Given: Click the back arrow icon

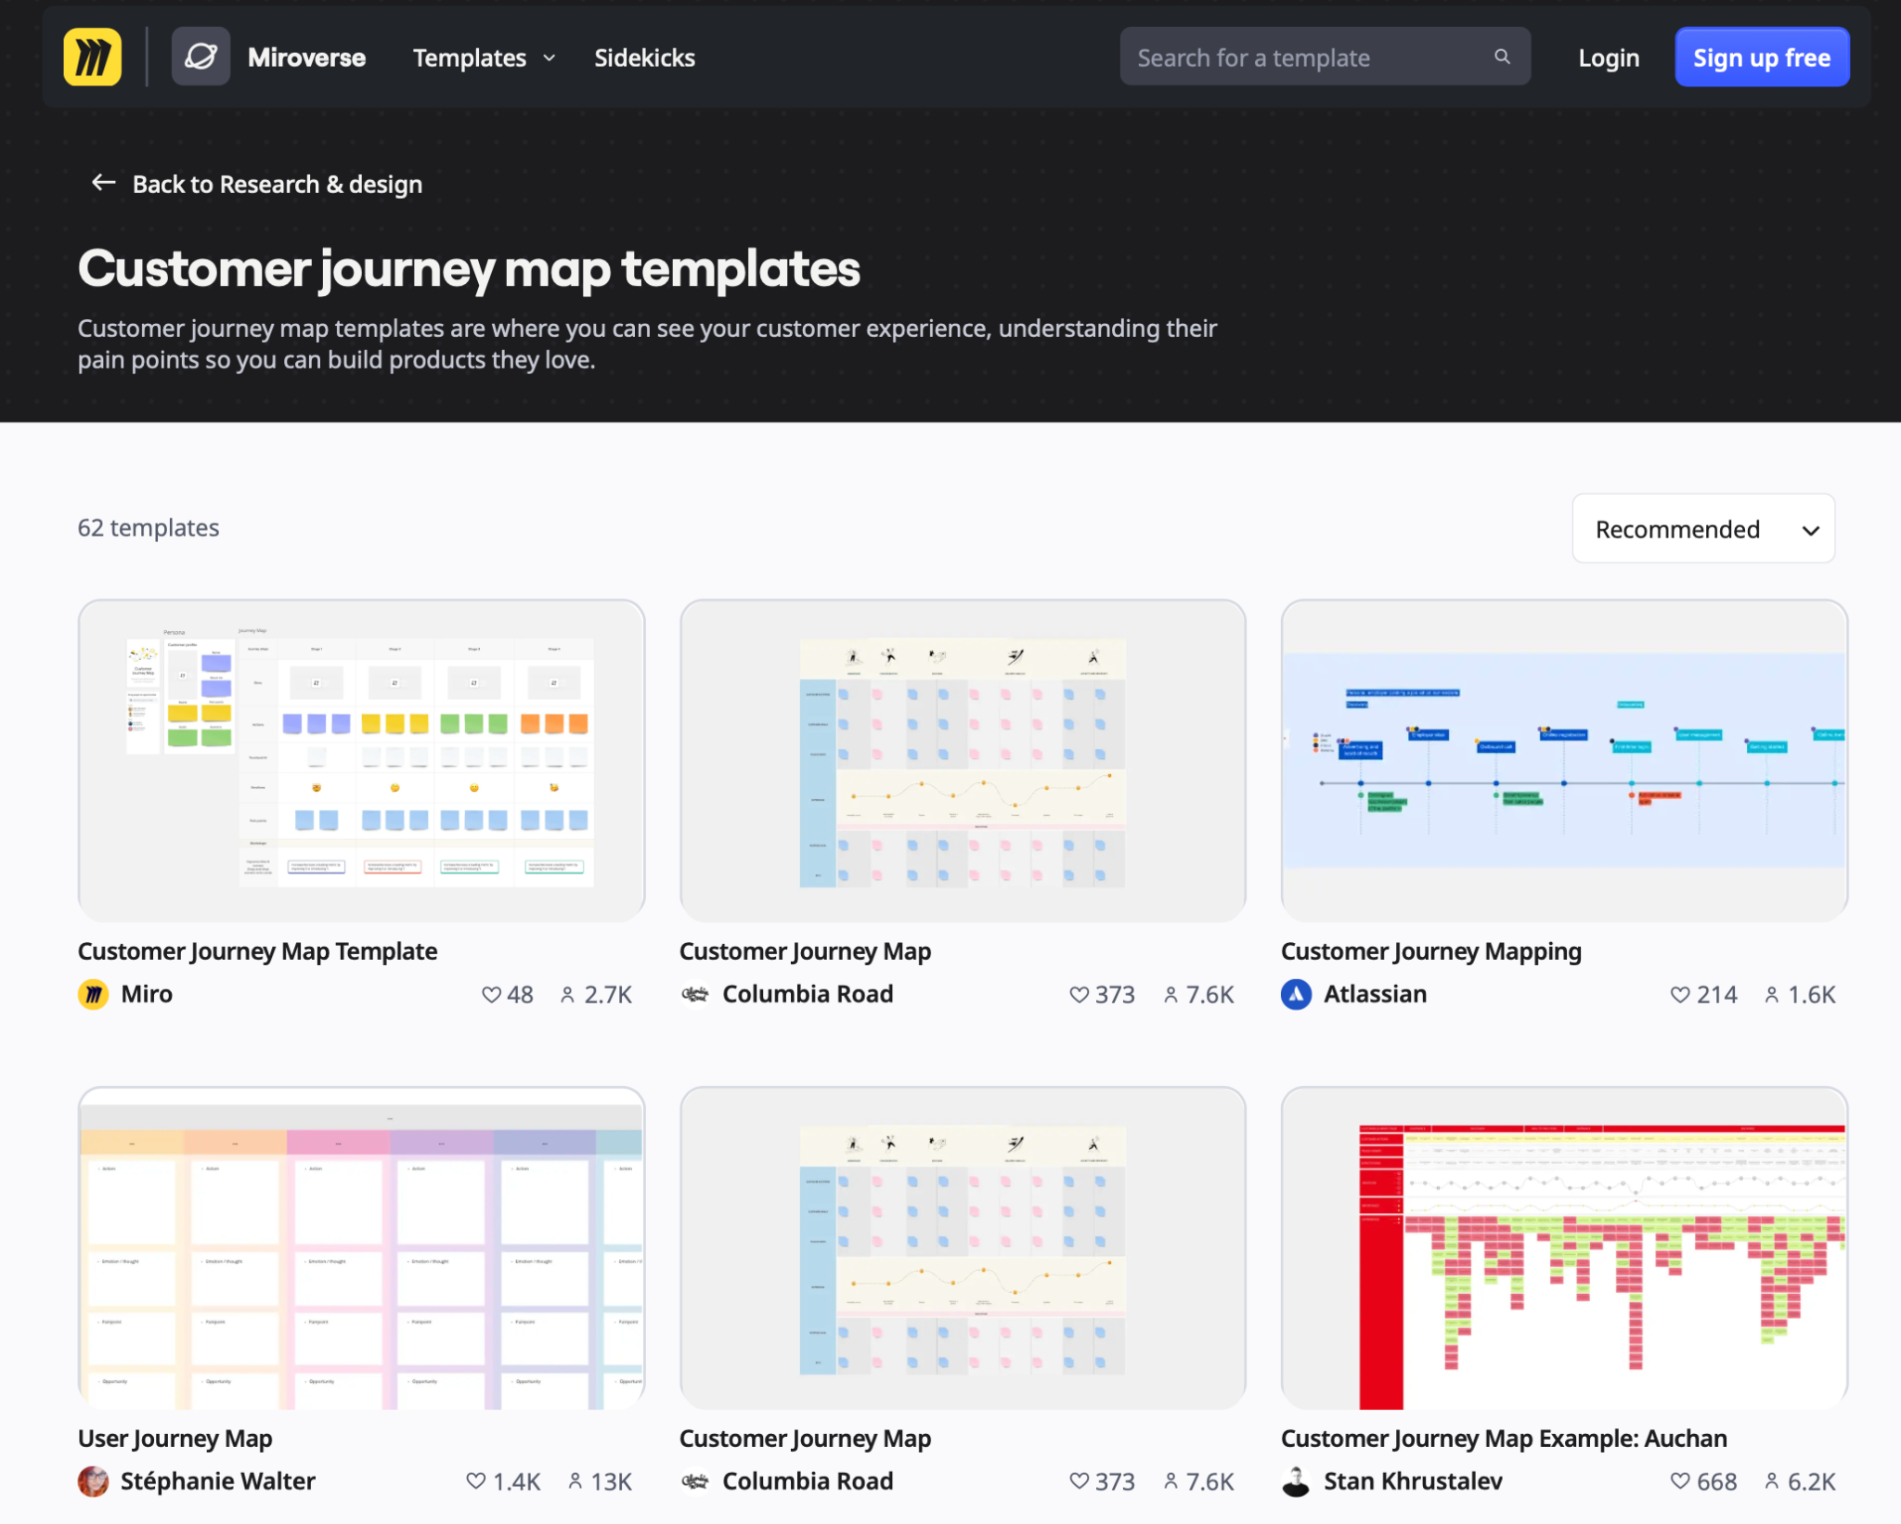Looking at the screenshot, I should click(103, 183).
